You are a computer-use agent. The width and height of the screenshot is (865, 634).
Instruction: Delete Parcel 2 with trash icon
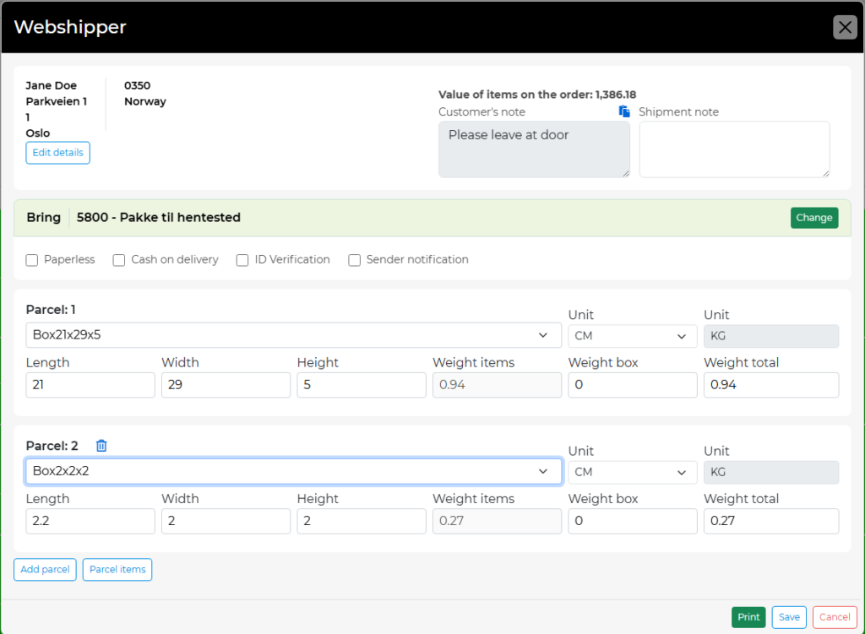coord(101,446)
